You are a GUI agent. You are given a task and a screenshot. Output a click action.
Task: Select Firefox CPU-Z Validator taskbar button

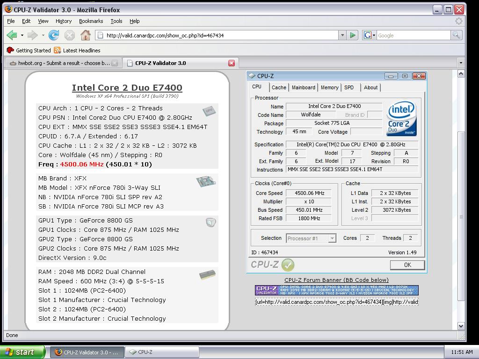[87, 352]
